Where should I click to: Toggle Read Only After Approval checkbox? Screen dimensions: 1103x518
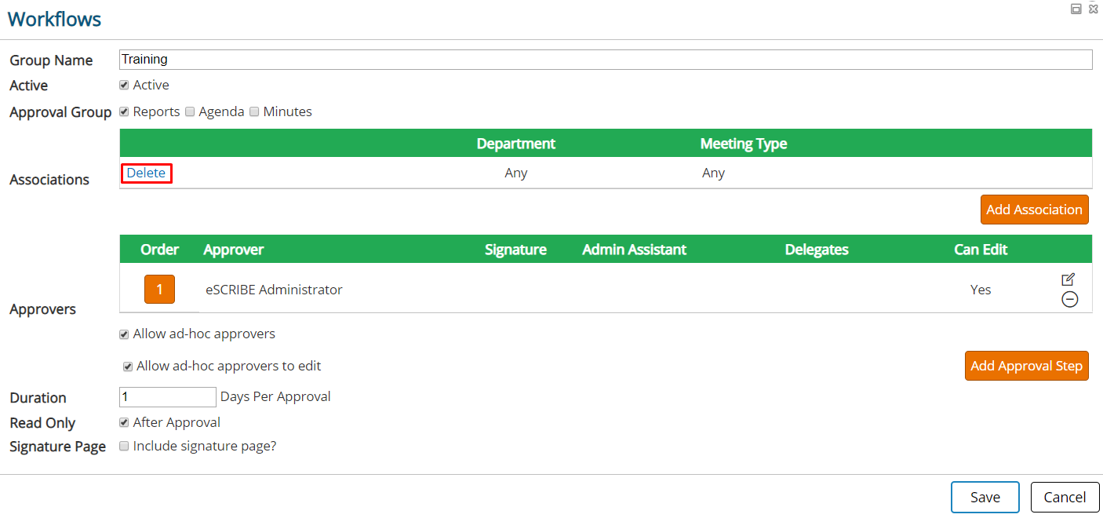(x=124, y=422)
